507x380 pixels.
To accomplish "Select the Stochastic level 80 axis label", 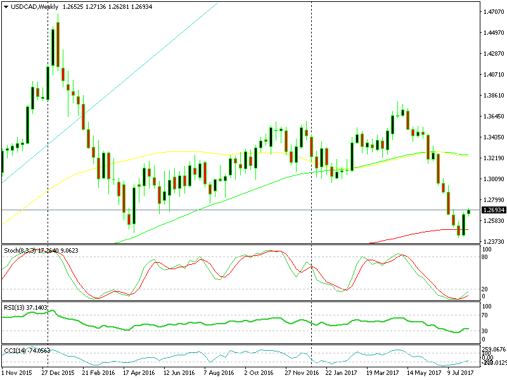I will click(x=485, y=257).
